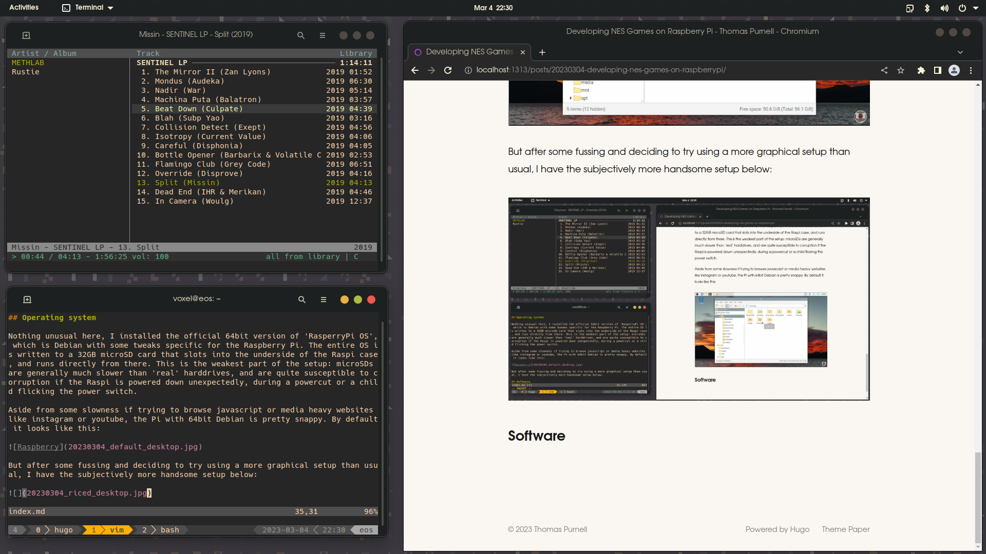
Task: Open Chromium profile avatar
Action: click(x=954, y=70)
